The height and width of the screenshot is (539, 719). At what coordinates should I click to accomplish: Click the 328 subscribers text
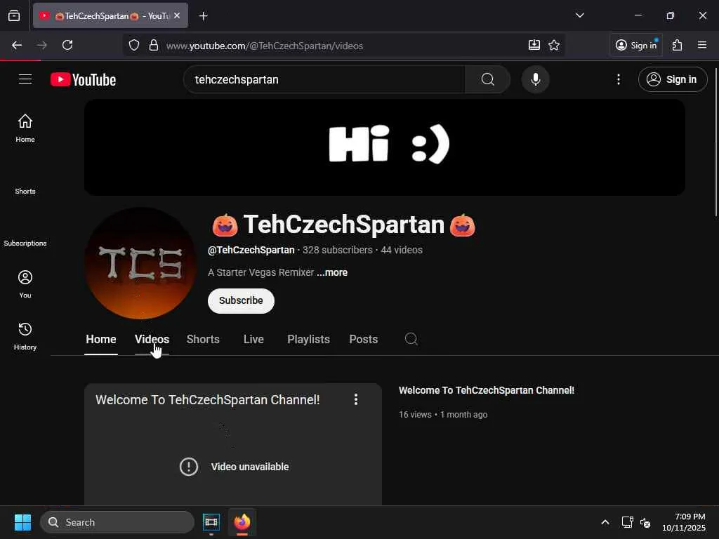(x=338, y=250)
